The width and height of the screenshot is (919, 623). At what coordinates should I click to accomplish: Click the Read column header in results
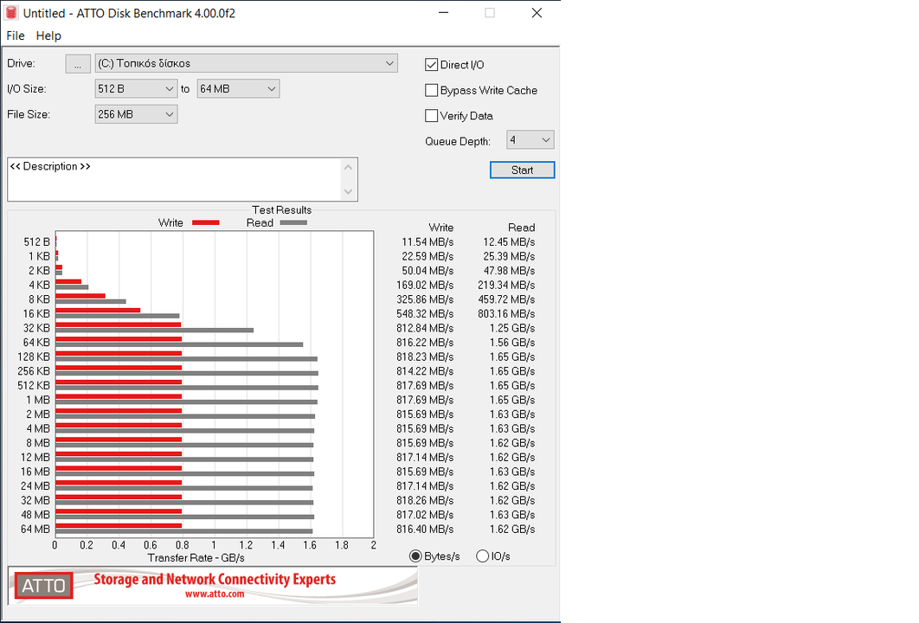[522, 228]
